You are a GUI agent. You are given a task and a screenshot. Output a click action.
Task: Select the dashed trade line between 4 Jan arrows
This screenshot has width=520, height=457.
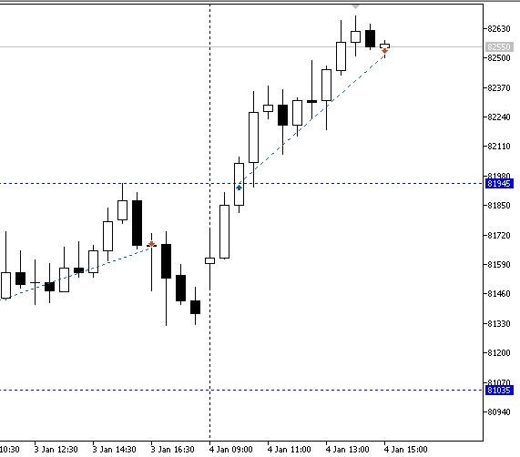click(311, 119)
